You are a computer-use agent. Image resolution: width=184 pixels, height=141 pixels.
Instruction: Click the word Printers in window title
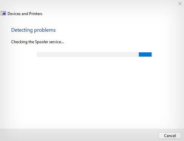36,14
